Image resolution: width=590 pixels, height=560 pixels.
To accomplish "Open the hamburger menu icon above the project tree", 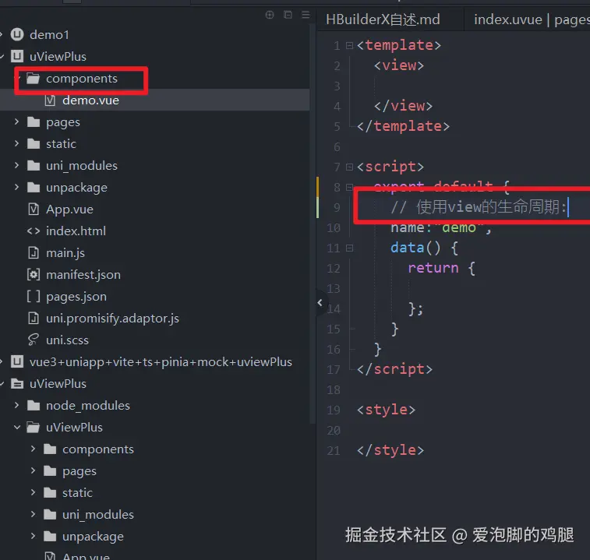I will (x=306, y=15).
